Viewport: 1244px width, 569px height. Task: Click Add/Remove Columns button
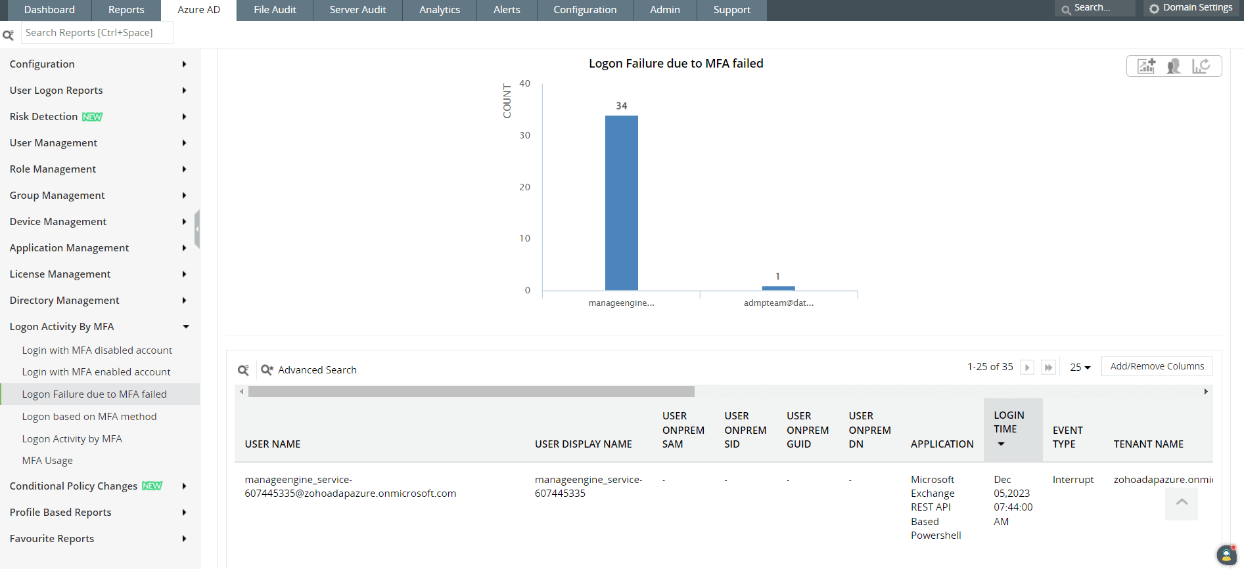(1157, 366)
